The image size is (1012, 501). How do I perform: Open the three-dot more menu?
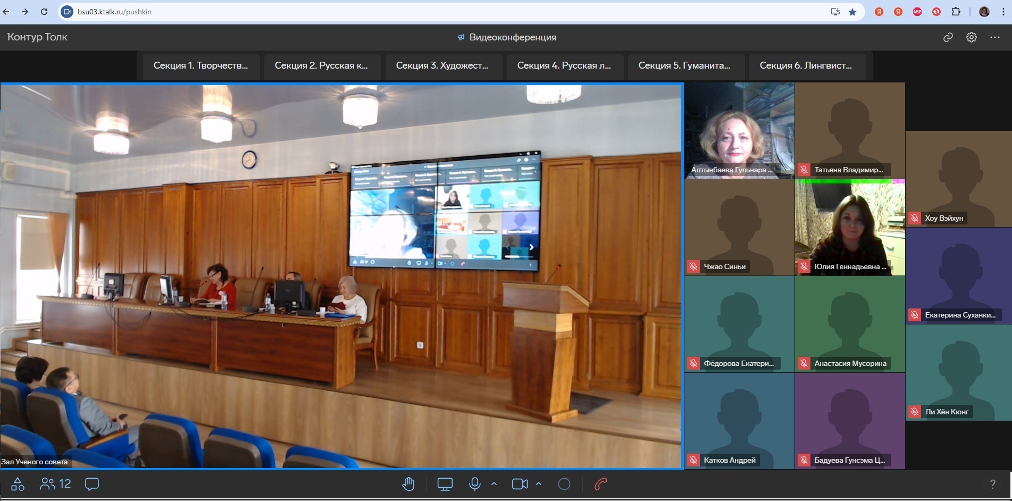tap(995, 37)
